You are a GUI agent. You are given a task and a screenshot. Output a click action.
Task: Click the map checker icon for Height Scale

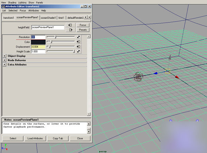pos(78,51)
